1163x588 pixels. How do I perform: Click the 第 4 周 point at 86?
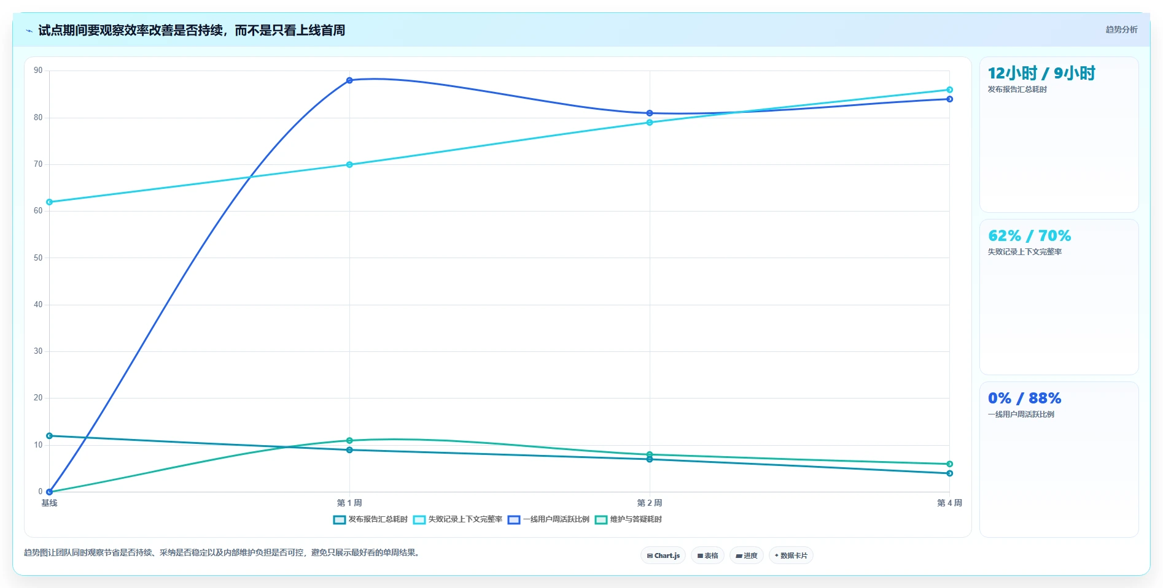coord(949,90)
